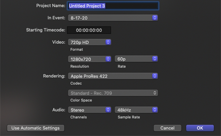Image resolution: width=221 pixels, height=136 pixels.
Task: Expand the Sample Rate dropdown showing 48kHz
Action: [136, 110]
